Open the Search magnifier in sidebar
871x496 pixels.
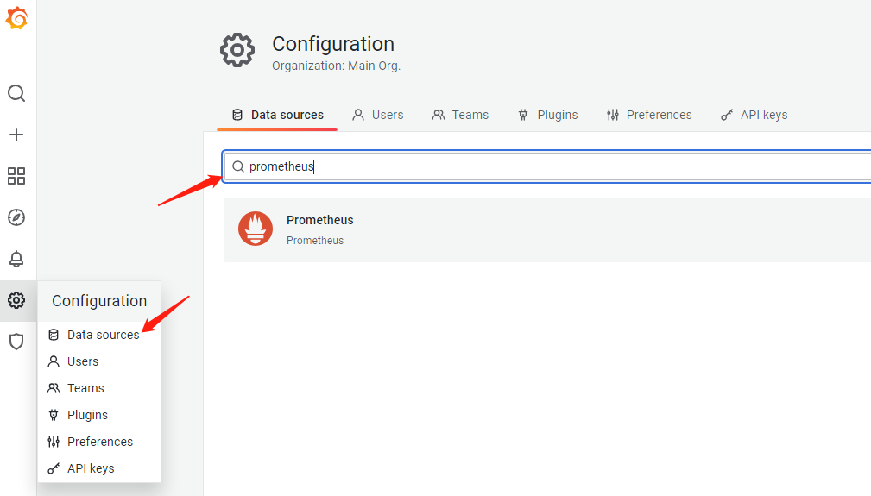click(x=16, y=93)
